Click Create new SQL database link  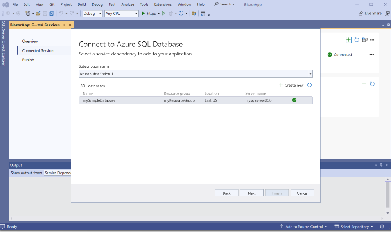click(x=291, y=85)
